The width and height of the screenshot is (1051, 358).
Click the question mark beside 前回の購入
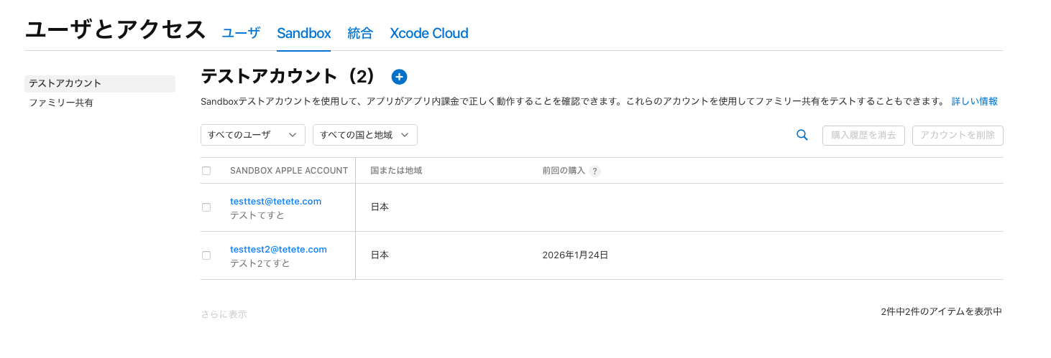point(595,171)
